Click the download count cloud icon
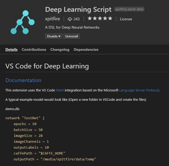Viewport: 169px width, 166px height. pos(70,19)
